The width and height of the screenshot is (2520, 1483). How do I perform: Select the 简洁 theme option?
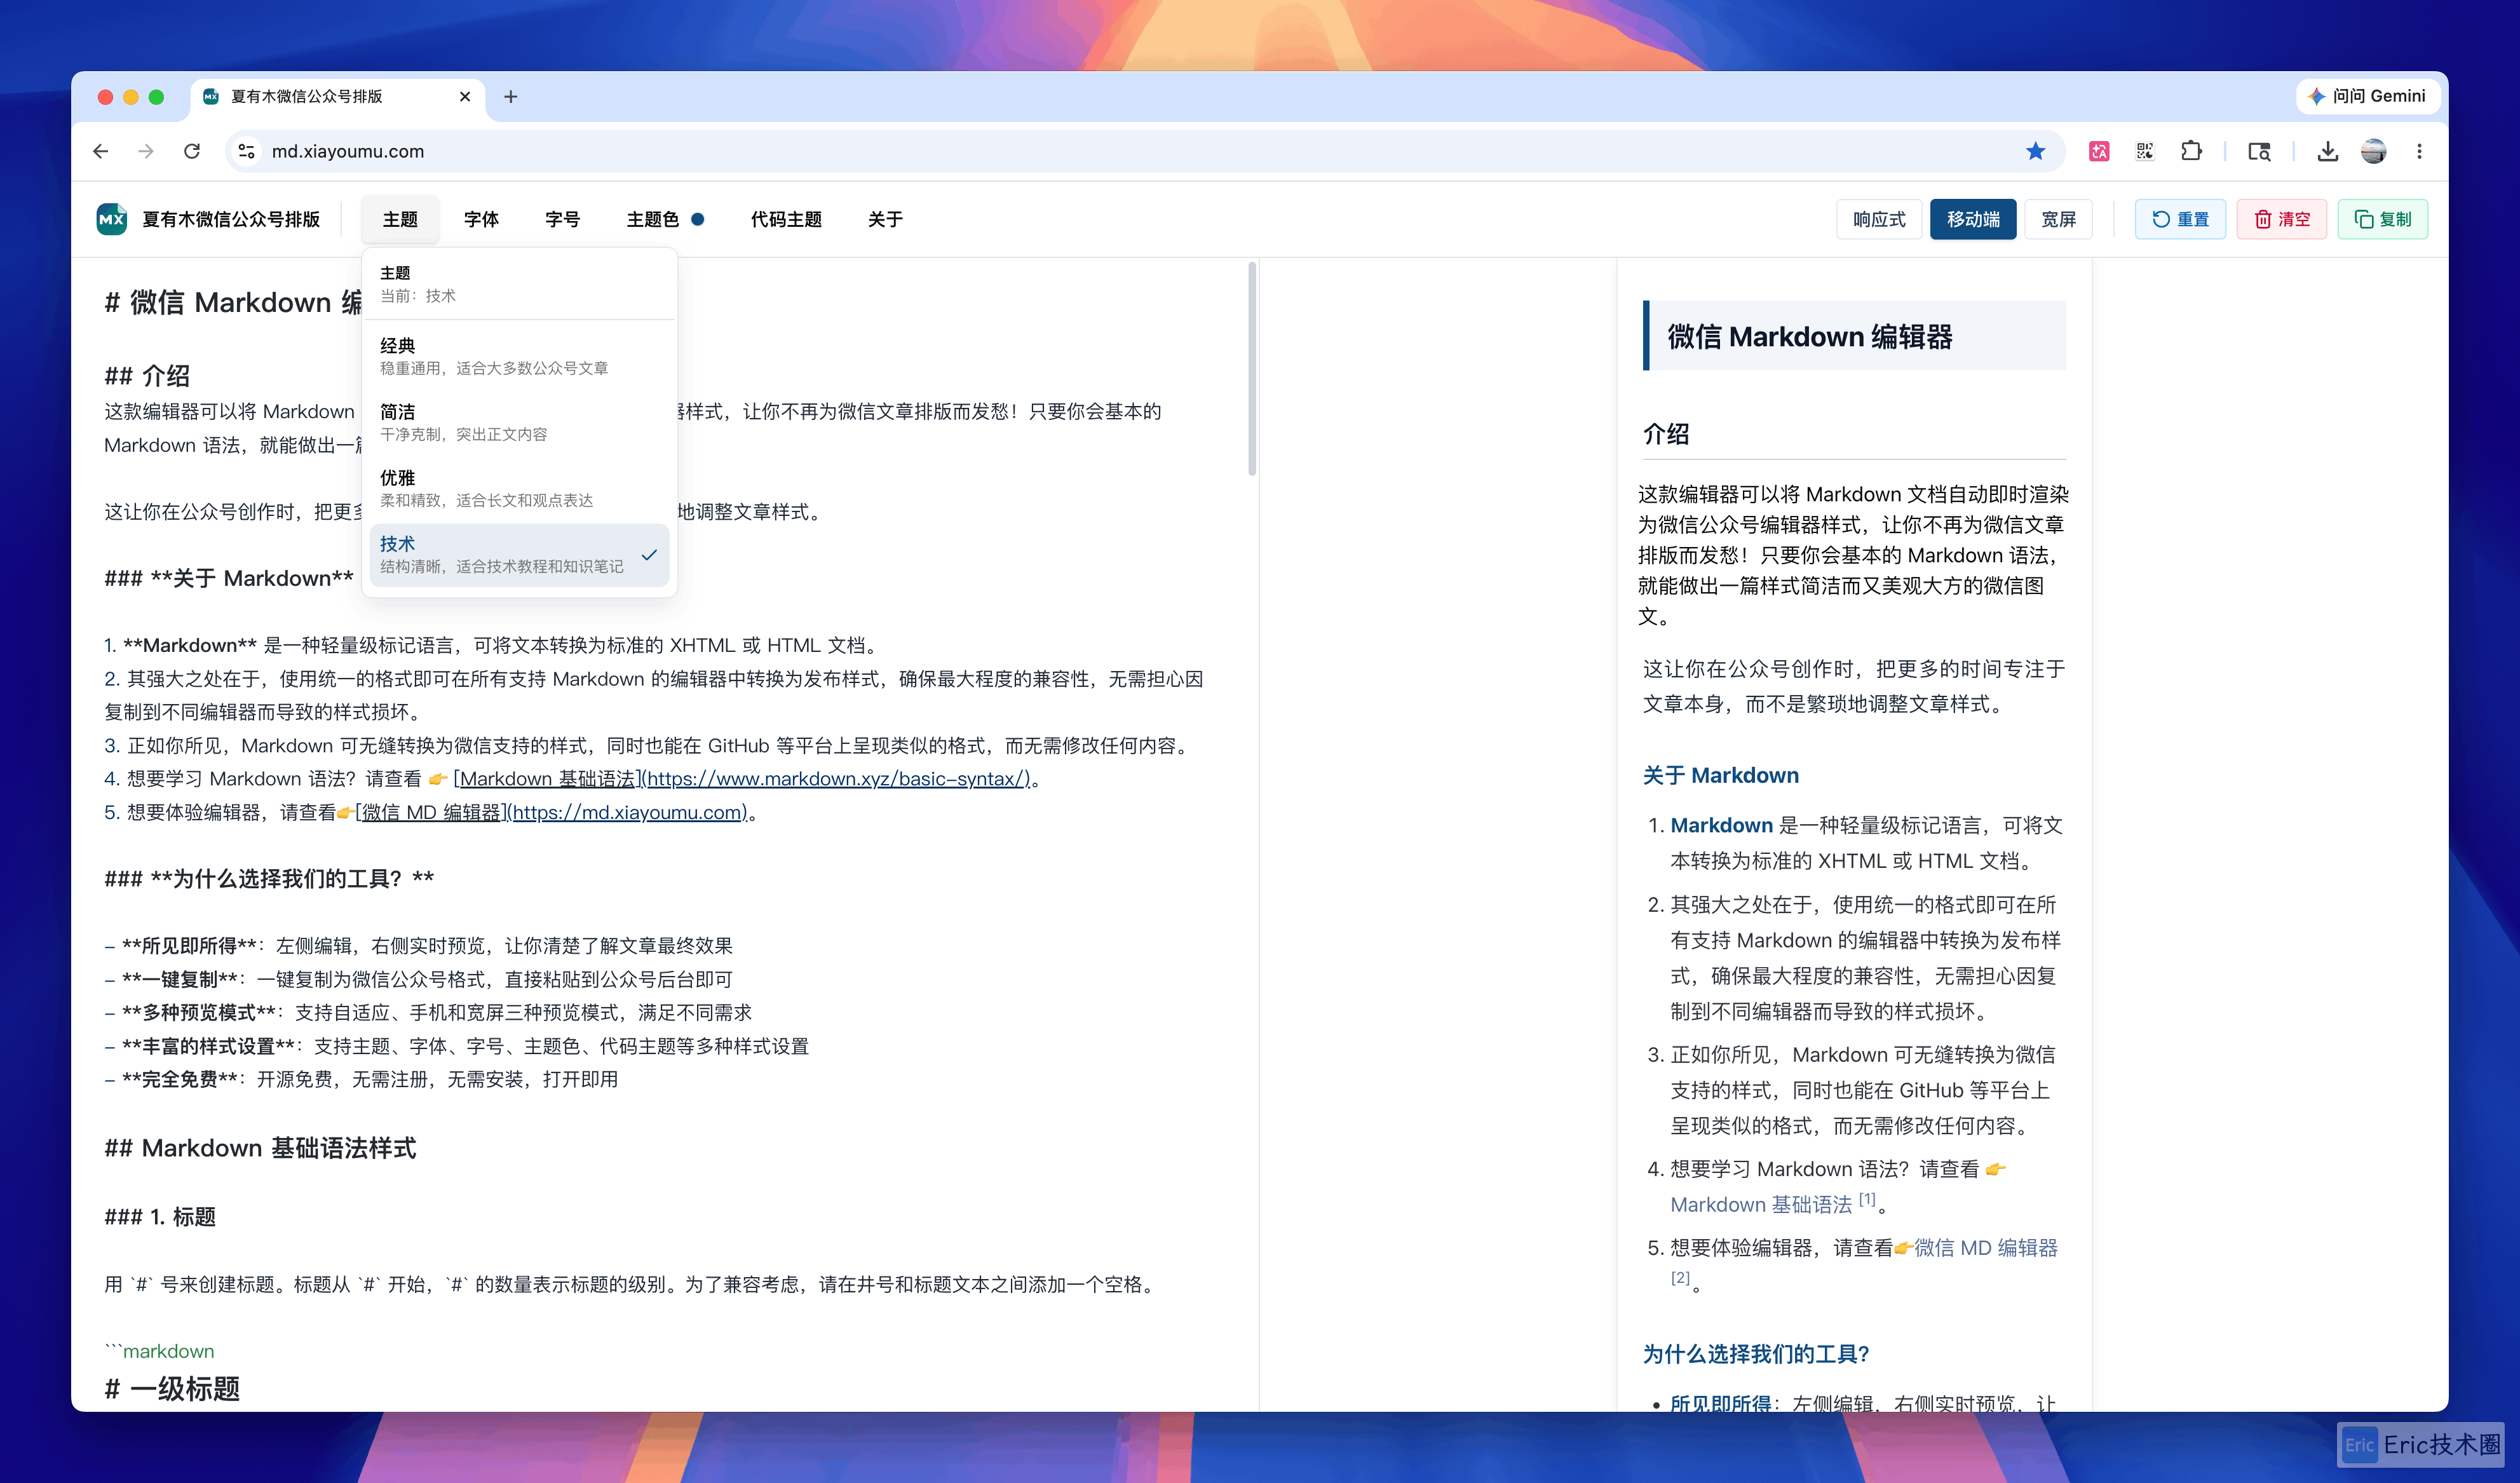(x=519, y=422)
